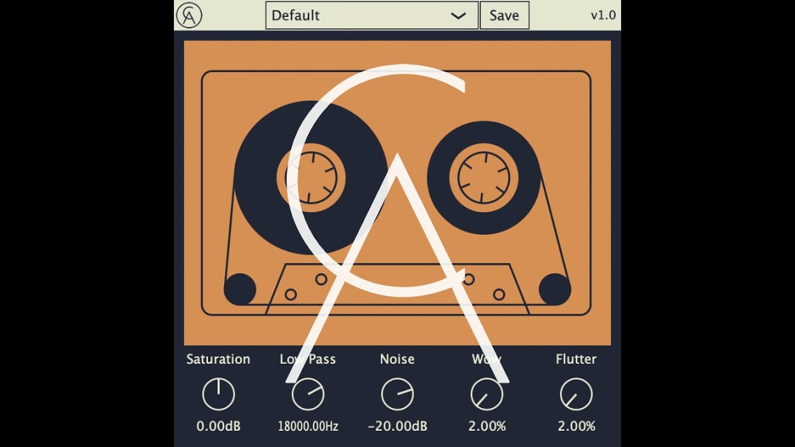Click the Low Pass label
Image resolution: width=795 pixels, height=447 pixels.
pyautogui.click(x=308, y=359)
